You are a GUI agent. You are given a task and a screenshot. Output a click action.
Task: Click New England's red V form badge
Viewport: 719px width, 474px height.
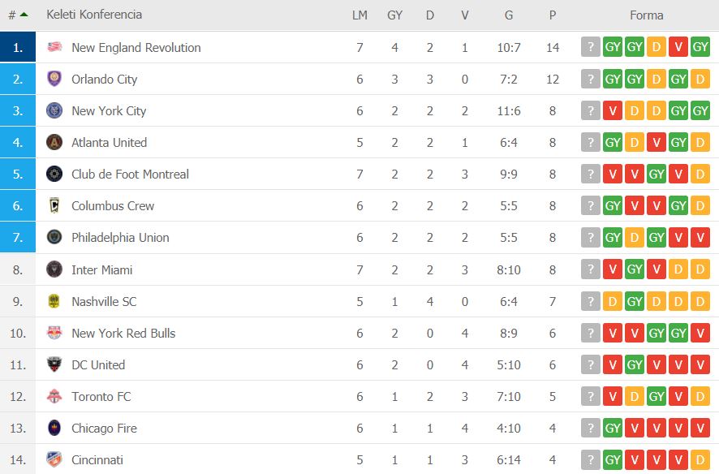pos(678,47)
